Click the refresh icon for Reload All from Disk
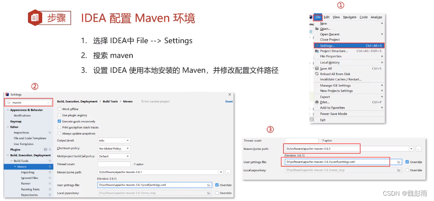Viewport: 434px width, 201px height. pos(317,74)
